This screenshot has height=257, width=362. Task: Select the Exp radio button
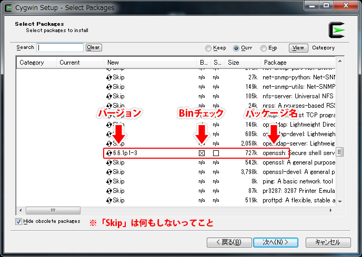click(264, 48)
